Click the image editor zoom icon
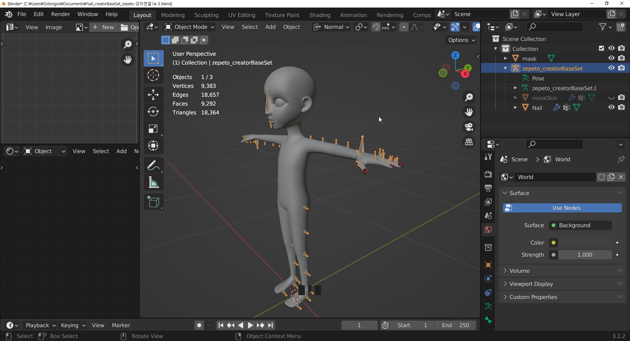This screenshot has width=630, height=341. pyautogui.click(x=127, y=44)
